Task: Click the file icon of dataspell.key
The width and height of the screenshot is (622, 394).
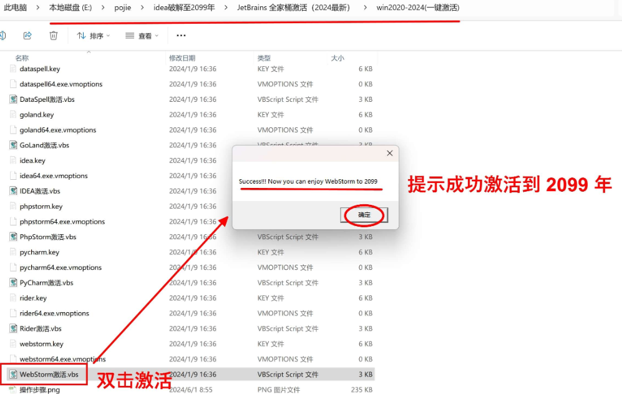Action: coord(13,69)
